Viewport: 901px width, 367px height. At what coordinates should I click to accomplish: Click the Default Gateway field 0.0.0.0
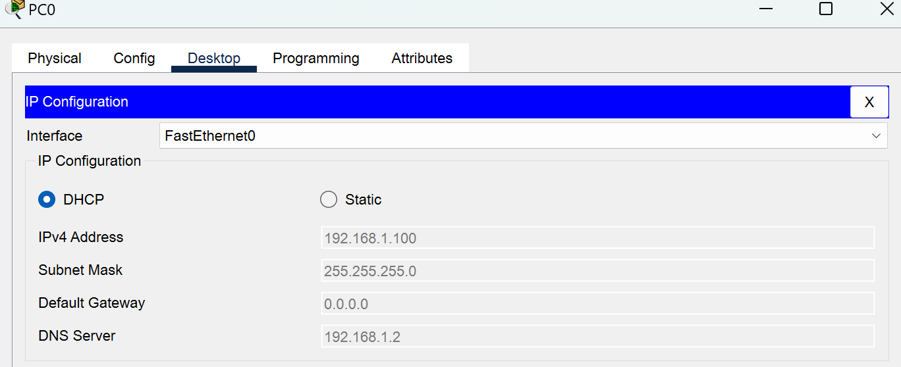point(598,303)
